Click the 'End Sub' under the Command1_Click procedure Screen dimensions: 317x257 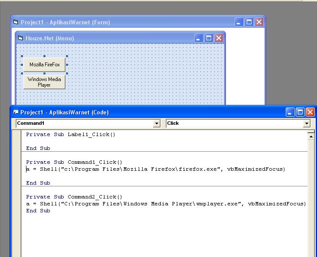click(x=38, y=183)
